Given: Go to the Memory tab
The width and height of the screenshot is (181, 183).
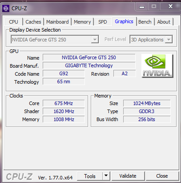Looking at the screenshot, I should [x=82, y=22].
